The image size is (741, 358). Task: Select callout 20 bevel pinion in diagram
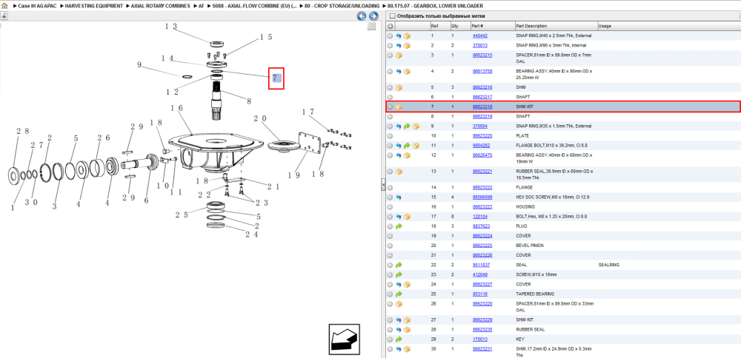(260, 118)
